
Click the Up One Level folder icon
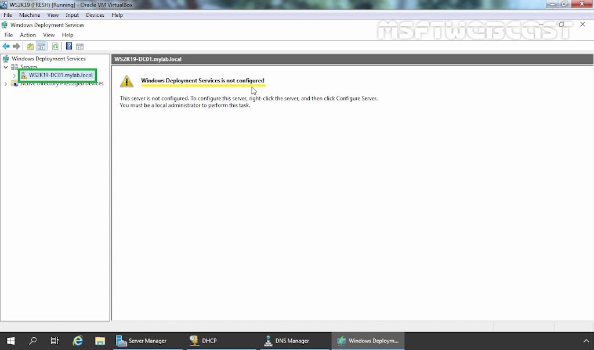[x=30, y=46]
